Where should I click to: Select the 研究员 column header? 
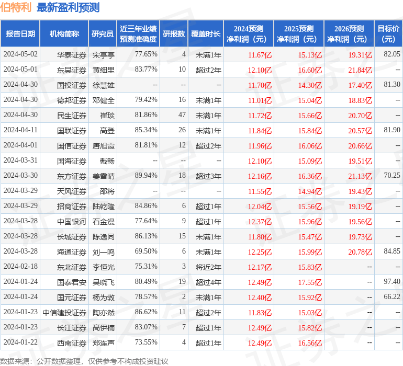point(103,34)
